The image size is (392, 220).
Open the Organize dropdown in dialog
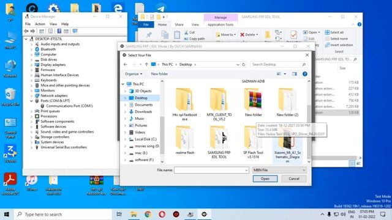[x=134, y=74]
